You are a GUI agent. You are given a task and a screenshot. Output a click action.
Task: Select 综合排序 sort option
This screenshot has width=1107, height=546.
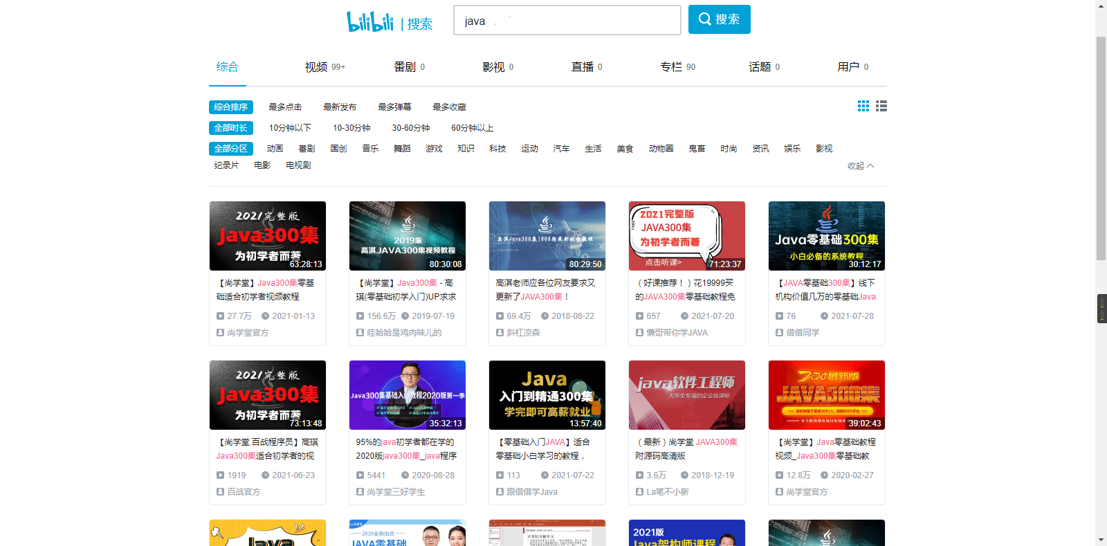coord(231,107)
